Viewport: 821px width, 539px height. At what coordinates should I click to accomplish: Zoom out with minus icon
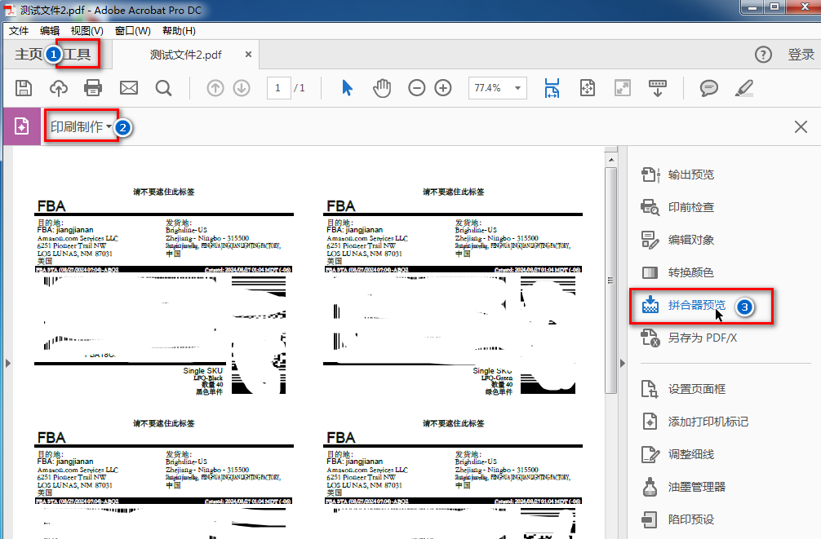click(x=417, y=88)
